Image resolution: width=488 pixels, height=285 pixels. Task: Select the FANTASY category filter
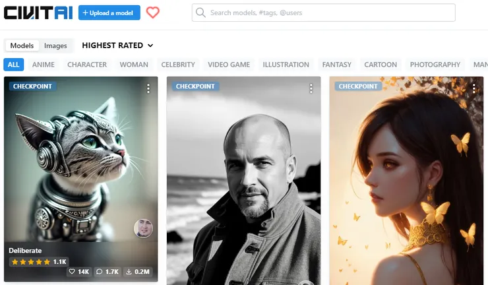click(337, 65)
